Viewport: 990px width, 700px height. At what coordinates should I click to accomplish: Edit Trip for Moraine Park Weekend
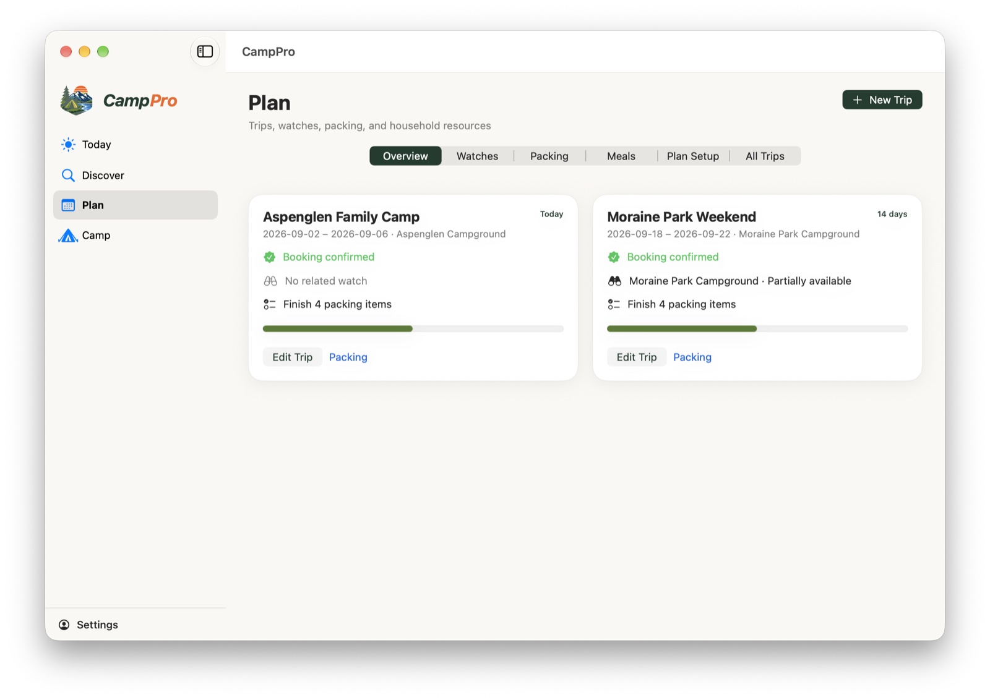pos(636,357)
